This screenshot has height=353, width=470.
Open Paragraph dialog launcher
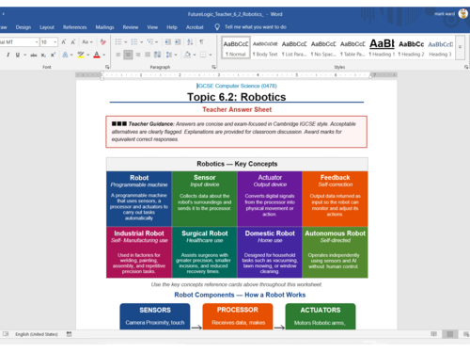click(x=213, y=67)
